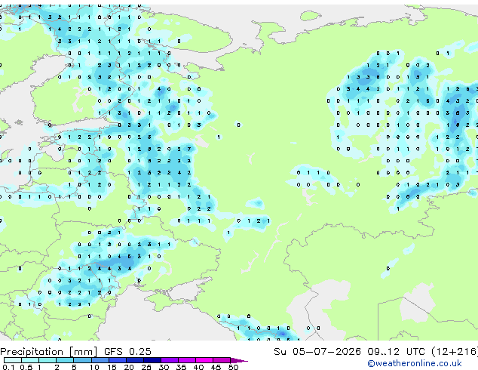478x370 pixels.
Task: Select the 15–20 mm blue legend swatch
Action: 118,360
